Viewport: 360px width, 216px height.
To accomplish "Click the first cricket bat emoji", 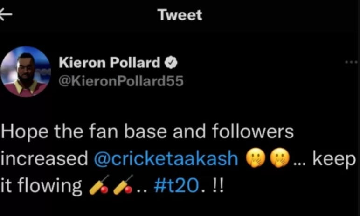I will [x=97, y=185].
